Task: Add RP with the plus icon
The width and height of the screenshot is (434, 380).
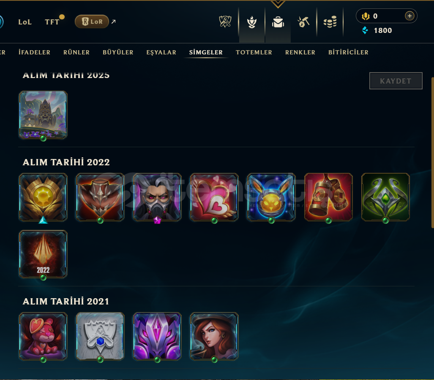Action: pyautogui.click(x=409, y=16)
